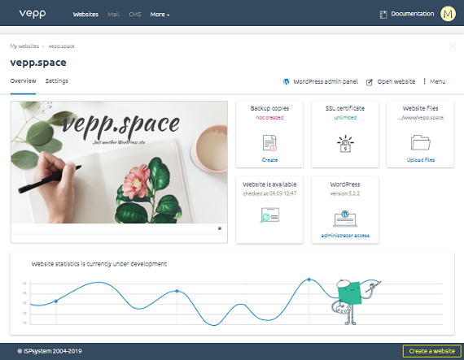Click the vepp.space page heading
Image resolution: width=464 pixels, height=360 pixels.
pyautogui.click(x=38, y=63)
